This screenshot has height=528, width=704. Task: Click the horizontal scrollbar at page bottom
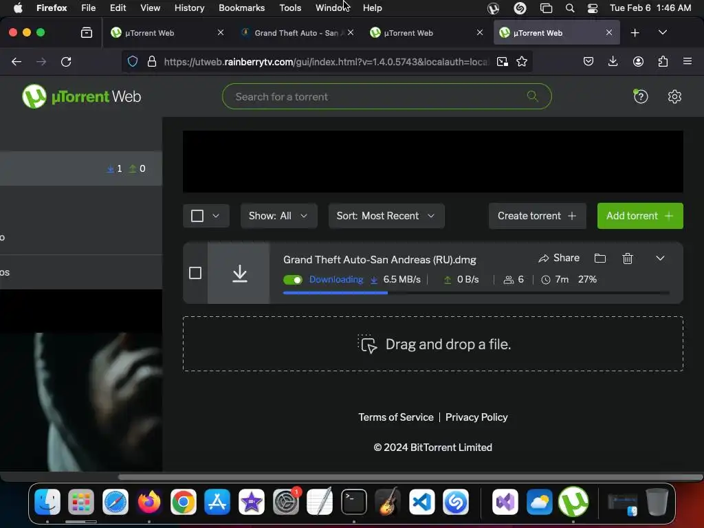point(410,477)
